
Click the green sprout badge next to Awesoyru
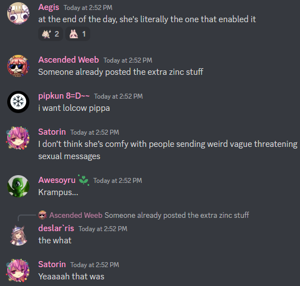(84, 180)
